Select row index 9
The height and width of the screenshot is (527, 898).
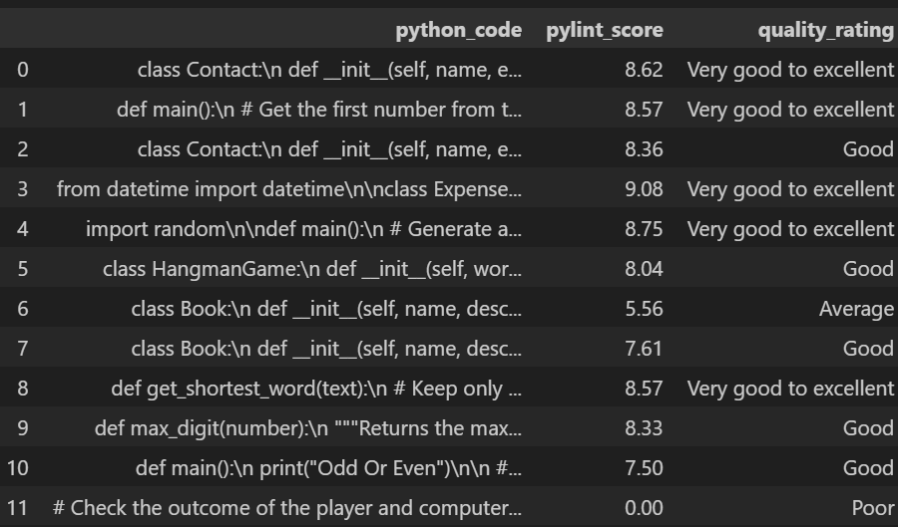[22, 428]
